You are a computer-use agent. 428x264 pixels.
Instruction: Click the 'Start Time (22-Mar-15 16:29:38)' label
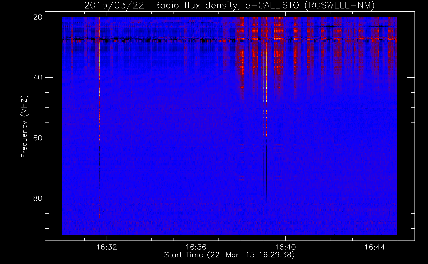pyautogui.click(x=229, y=255)
